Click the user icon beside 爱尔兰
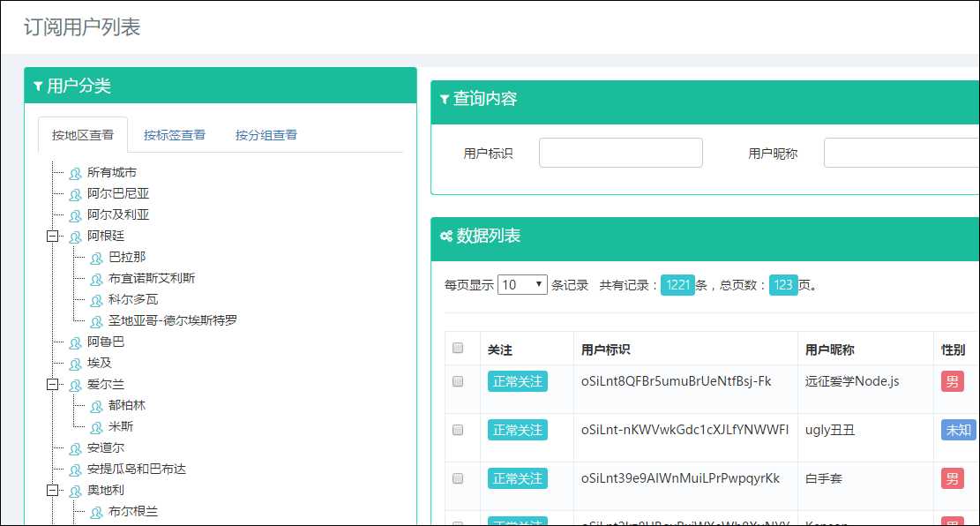Image resolution: width=980 pixels, height=526 pixels. click(75, 385)
